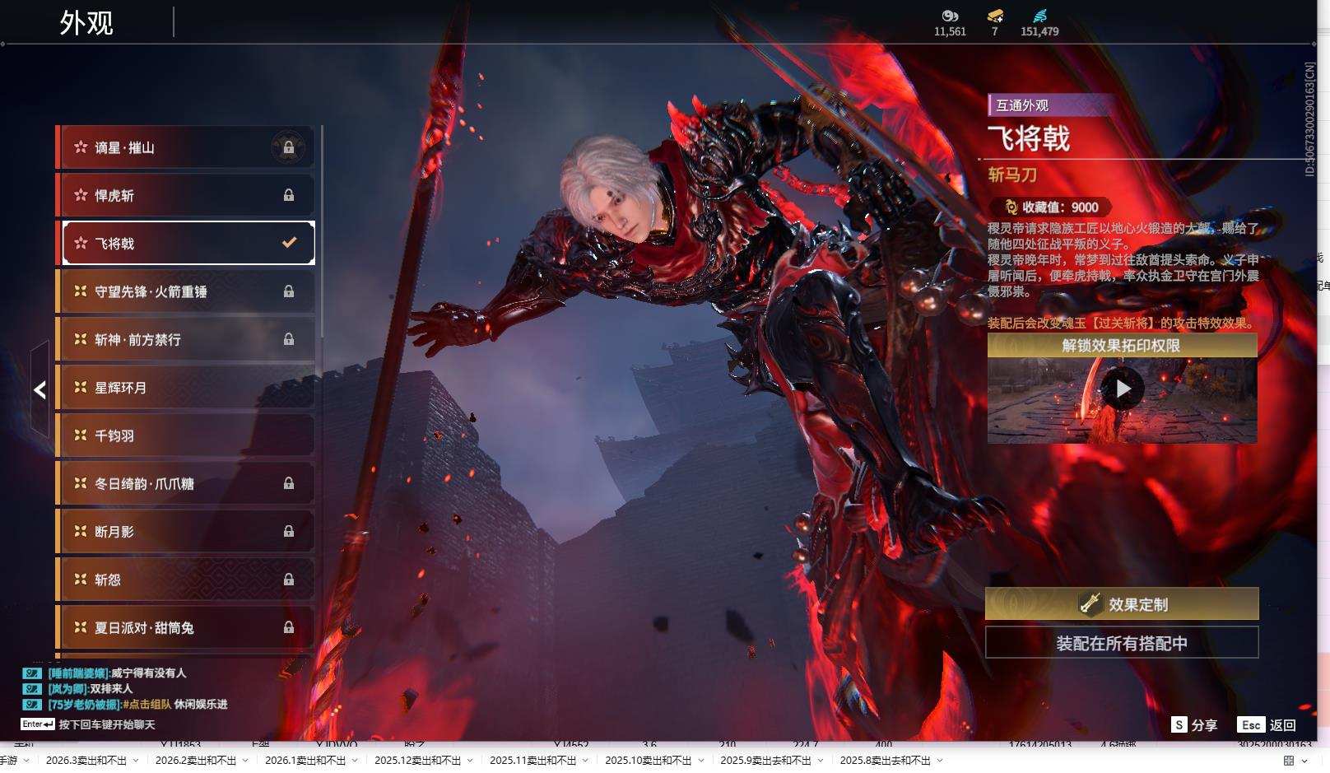Expand dropdown arrow of 2025.9卖出去和不出 tab

(821, 761)
